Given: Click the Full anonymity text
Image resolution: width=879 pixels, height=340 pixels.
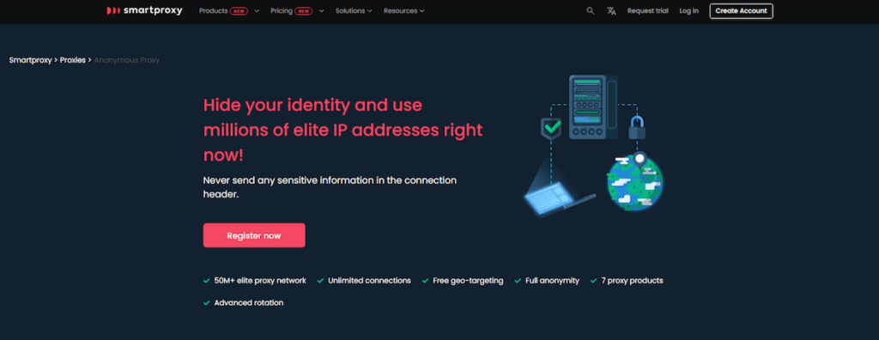Looking at the screenshot, I should 552,281.
